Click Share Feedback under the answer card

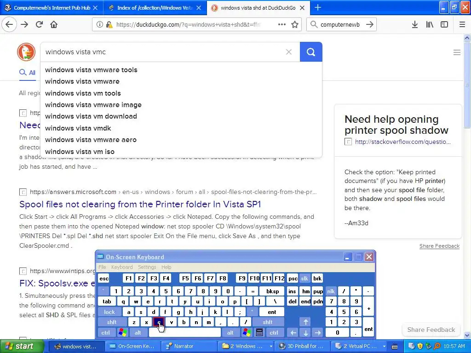point(439,246)
